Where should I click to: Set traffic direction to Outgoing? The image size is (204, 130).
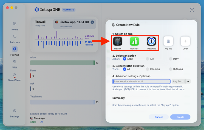(171, 69)
